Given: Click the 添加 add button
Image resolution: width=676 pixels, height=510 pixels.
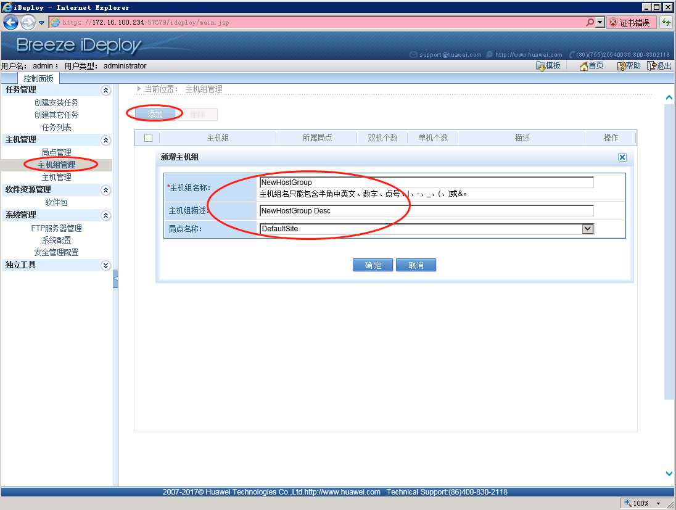Looking at the screenshot, I should point(155,114).
